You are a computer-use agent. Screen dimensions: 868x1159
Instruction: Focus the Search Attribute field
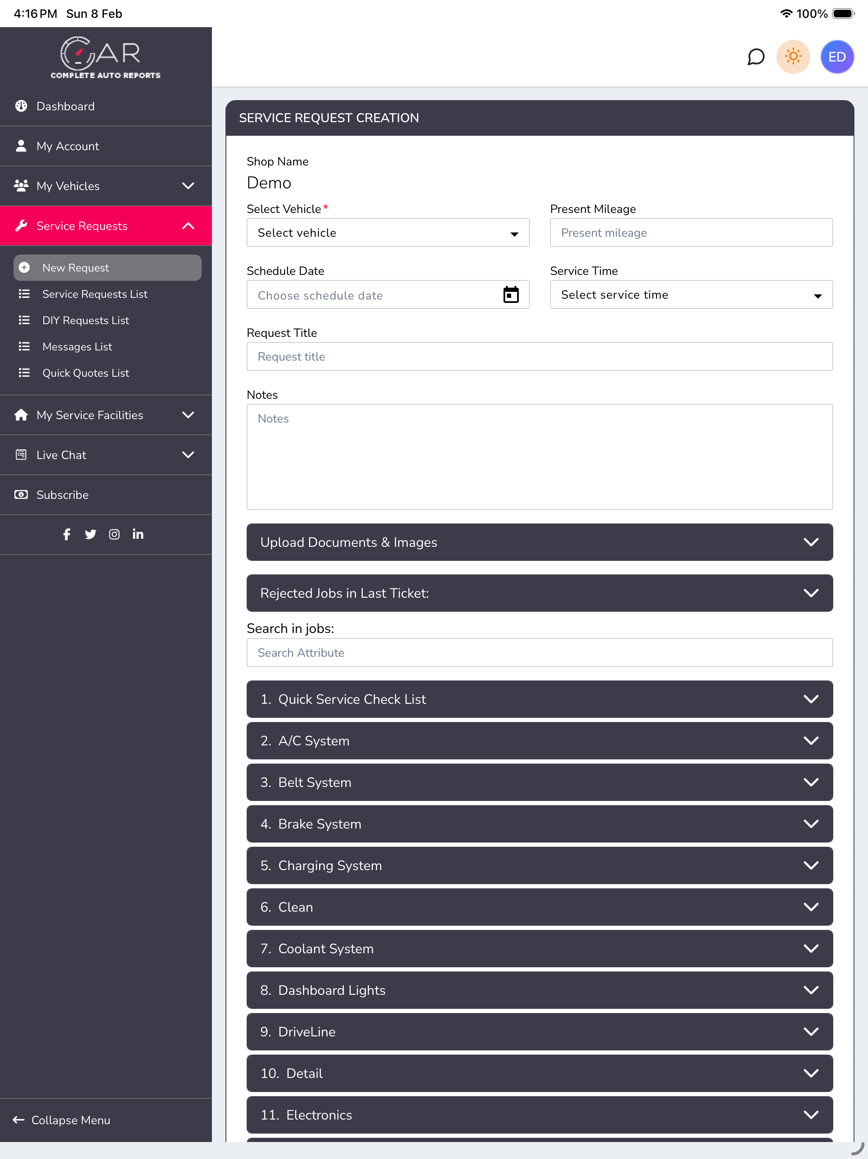pos(540,652)
